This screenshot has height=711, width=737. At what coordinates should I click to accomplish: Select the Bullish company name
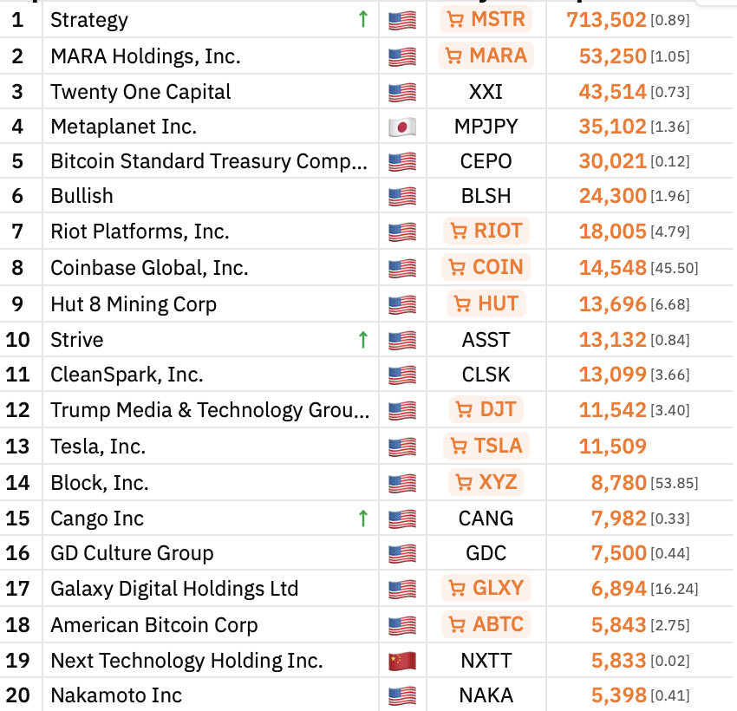tap(82, 196)
